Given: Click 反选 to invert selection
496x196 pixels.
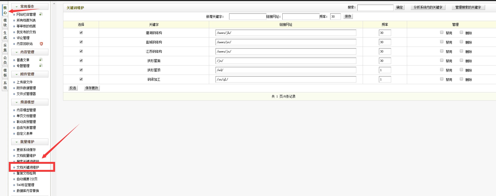Looking at the screenshot, I should click(73, 88).
